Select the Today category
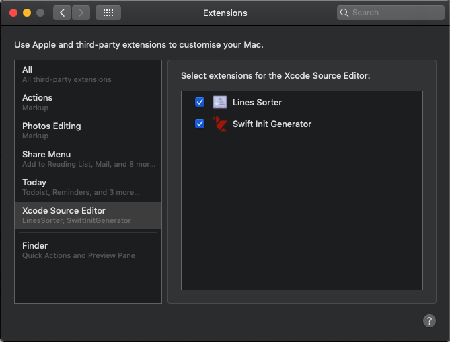 click(88, 187)
